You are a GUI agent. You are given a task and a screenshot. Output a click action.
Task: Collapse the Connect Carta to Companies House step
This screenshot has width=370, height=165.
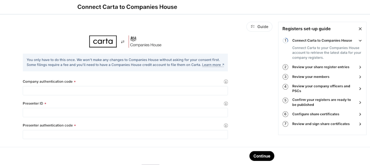click(360, 41)
